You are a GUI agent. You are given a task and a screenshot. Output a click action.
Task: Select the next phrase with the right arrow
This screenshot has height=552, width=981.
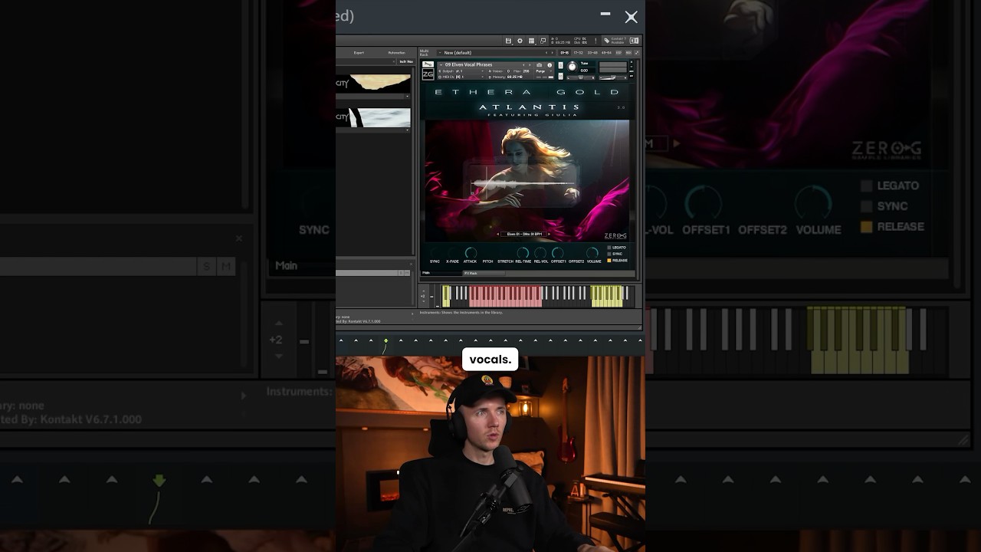pos(550,234)
